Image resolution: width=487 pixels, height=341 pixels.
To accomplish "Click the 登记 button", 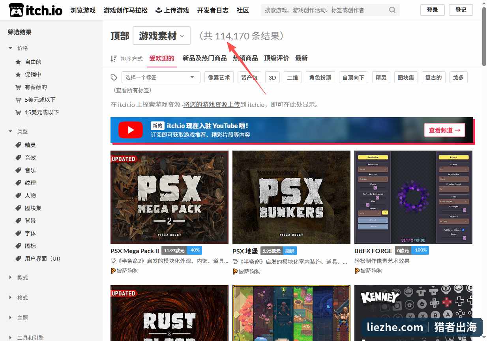I will (x=461, y=10).
